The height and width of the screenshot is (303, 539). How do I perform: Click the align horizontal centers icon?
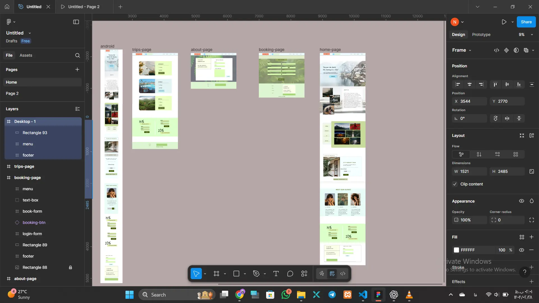(x=469, y=84)
